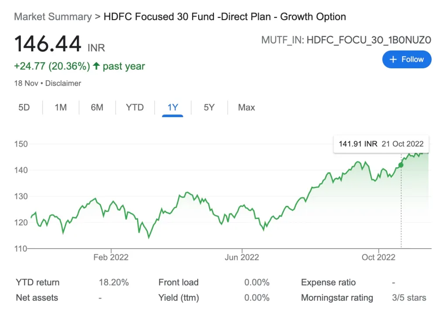Click the green data point on chart
Screen dimensions: 447x316
[x=401, y=165]
